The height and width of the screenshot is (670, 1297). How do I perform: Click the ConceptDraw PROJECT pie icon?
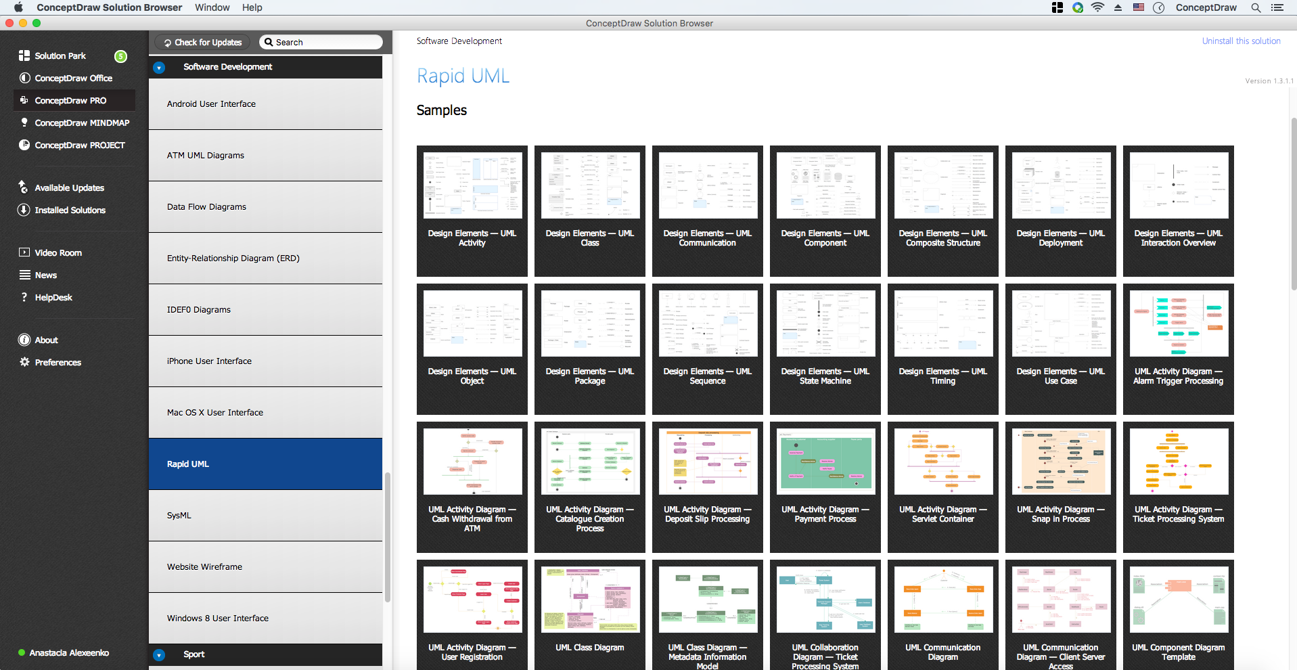(24, 145)
